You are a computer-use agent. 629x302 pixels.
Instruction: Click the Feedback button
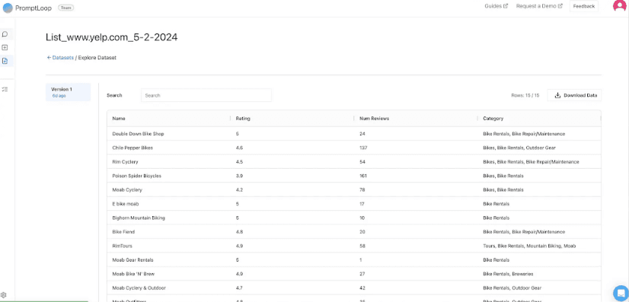[x=583, y=6]
